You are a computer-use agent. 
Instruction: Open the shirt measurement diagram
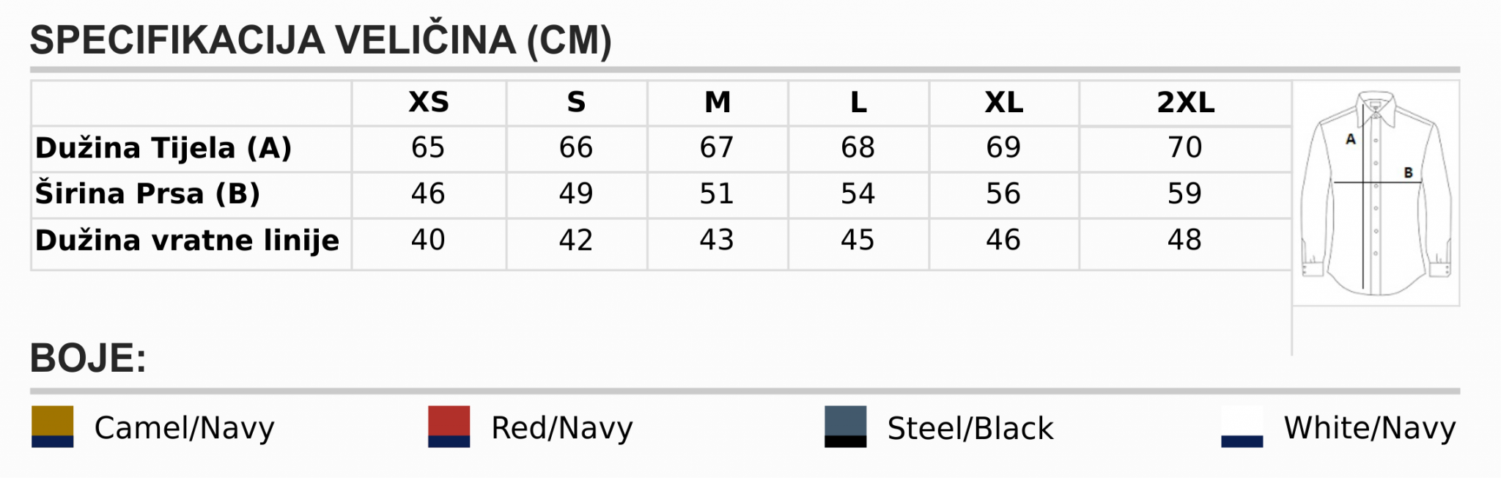pyautogui.click(x=1376, y=193)
